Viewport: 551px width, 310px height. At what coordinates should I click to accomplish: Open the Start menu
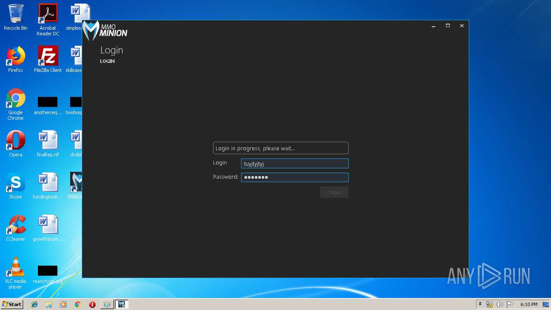[x=12, y=304]
